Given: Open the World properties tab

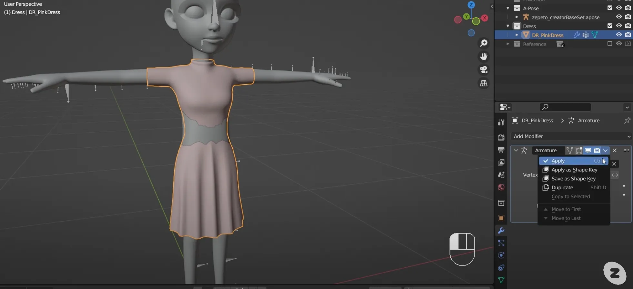Looking at the screenshot, I should pyautogui.click(x=501, y=187).
